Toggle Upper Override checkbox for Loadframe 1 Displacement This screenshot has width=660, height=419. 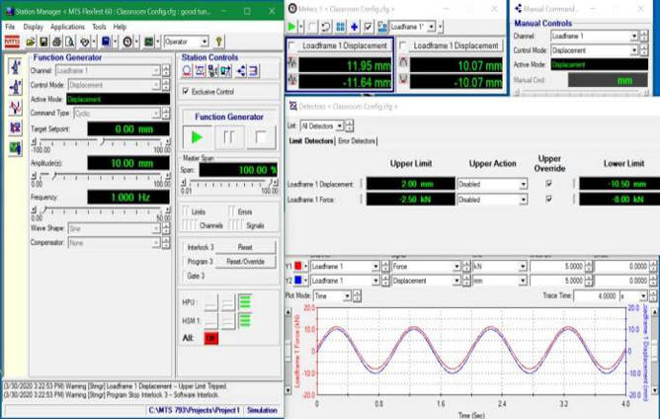coord(549,184)
